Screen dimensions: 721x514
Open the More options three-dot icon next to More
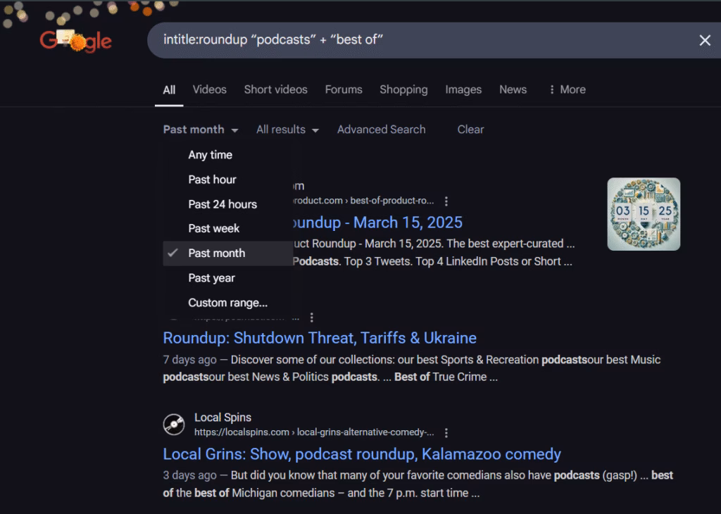(x=551, y=89)
